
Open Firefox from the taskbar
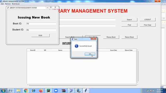[41, 91]
